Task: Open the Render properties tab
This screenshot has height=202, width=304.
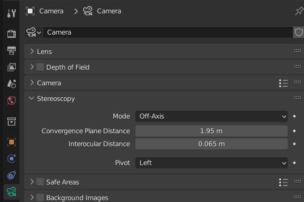Action: pos(12,34)
